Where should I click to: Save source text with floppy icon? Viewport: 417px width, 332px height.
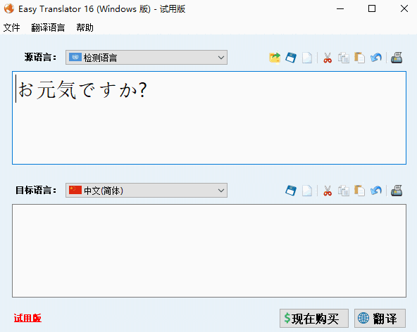(x=291, y=58)
